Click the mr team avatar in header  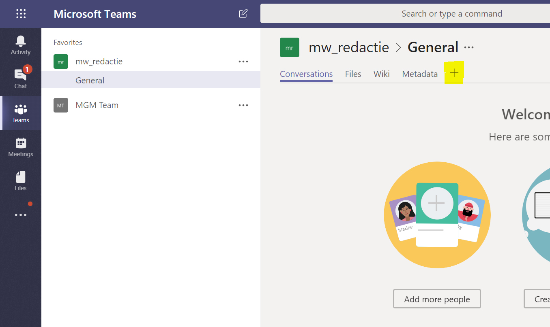click(x=290, y=47)
